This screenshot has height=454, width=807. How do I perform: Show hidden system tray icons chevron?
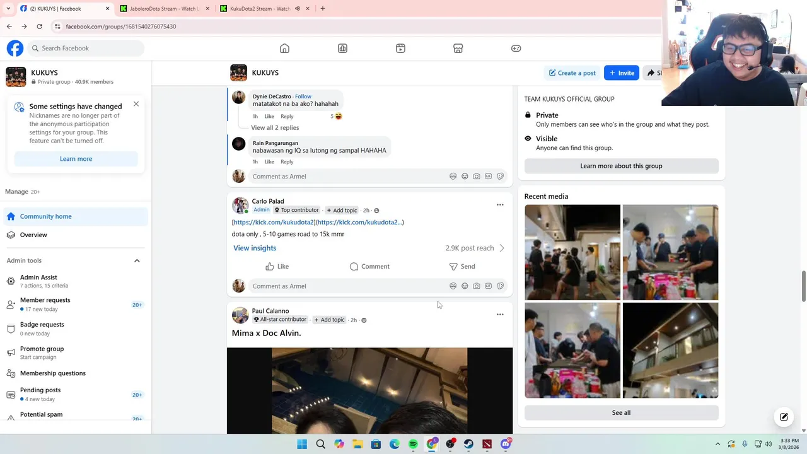point(717,444)
